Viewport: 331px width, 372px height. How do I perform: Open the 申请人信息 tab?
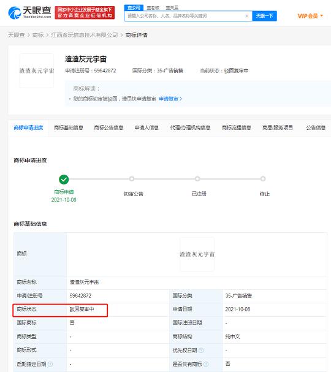coord(146,127)
